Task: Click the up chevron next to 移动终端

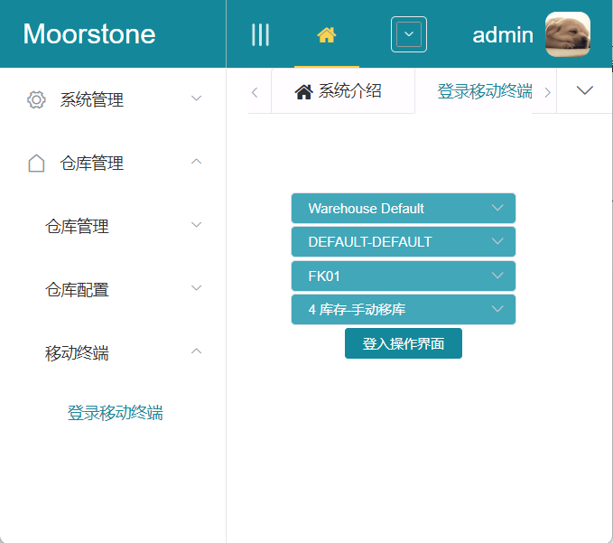Action: (x=196, y=351)
